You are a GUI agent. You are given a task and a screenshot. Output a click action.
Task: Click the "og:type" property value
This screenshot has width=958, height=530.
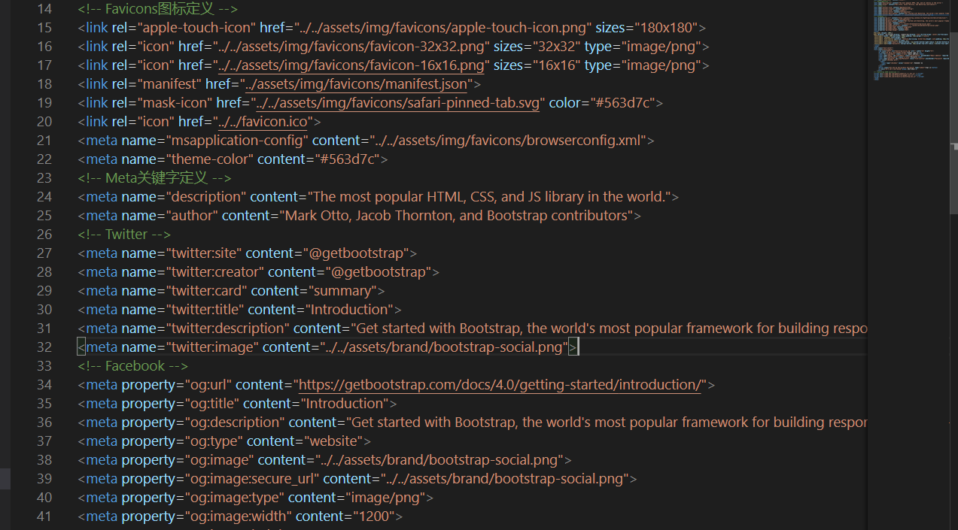click(x=214, y=441)
